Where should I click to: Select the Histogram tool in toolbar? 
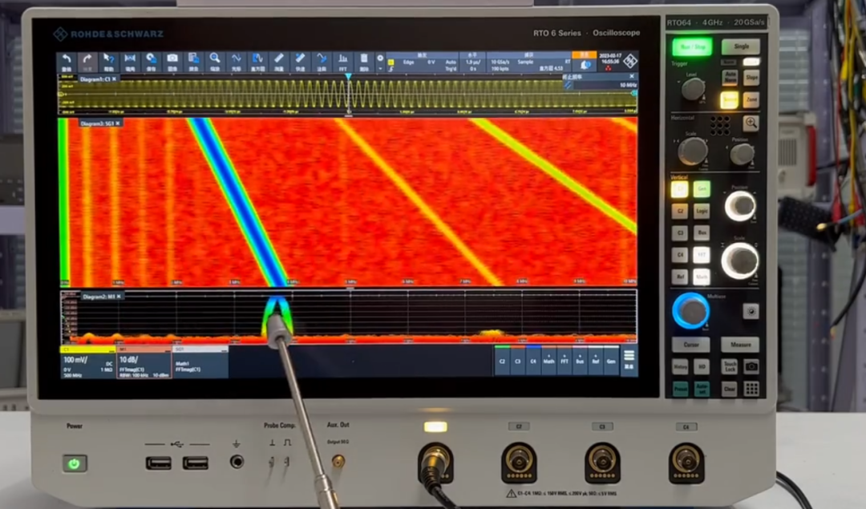coord(257,62)
